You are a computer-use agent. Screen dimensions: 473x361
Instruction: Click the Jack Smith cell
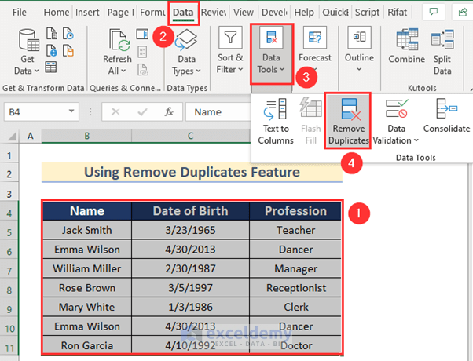click(x=87, y=230)
